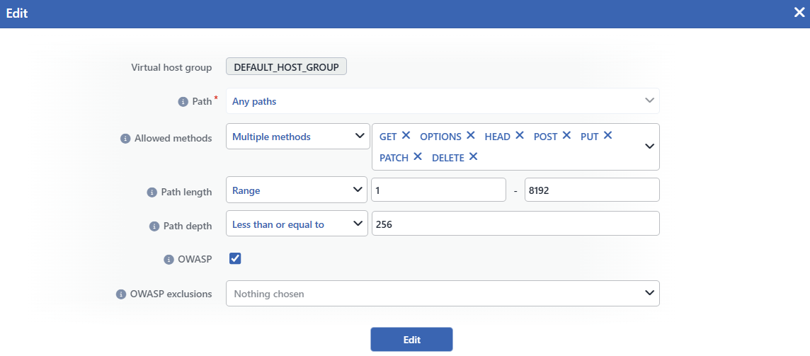Click the DEFAULT_HOST_GROUP tag
810x356 pixels.
286,67
